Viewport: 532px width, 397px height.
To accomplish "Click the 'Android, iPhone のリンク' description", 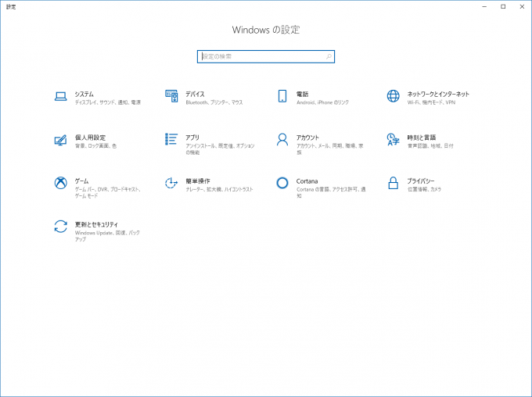I will 322,102.
